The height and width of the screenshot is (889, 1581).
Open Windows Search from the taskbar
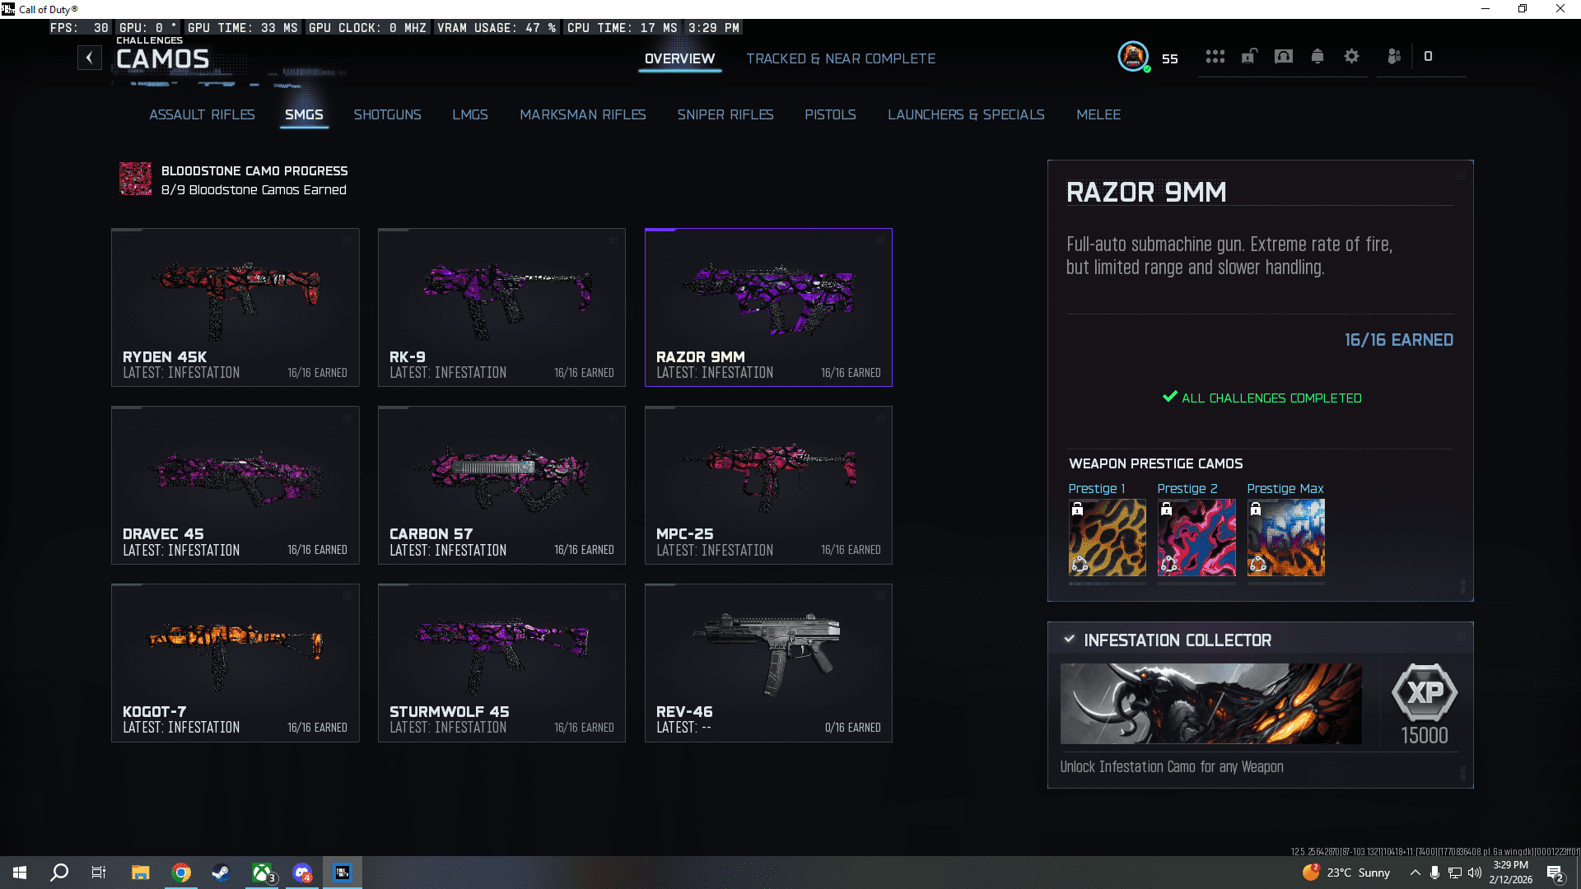point(59,873)
